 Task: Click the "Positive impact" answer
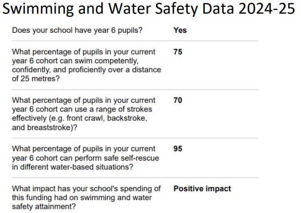click(x=202, y=189)
